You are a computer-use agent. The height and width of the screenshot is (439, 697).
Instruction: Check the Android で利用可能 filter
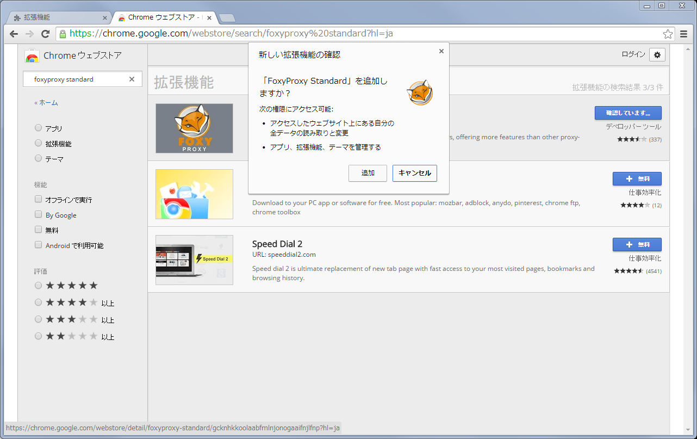coord(38,245)
